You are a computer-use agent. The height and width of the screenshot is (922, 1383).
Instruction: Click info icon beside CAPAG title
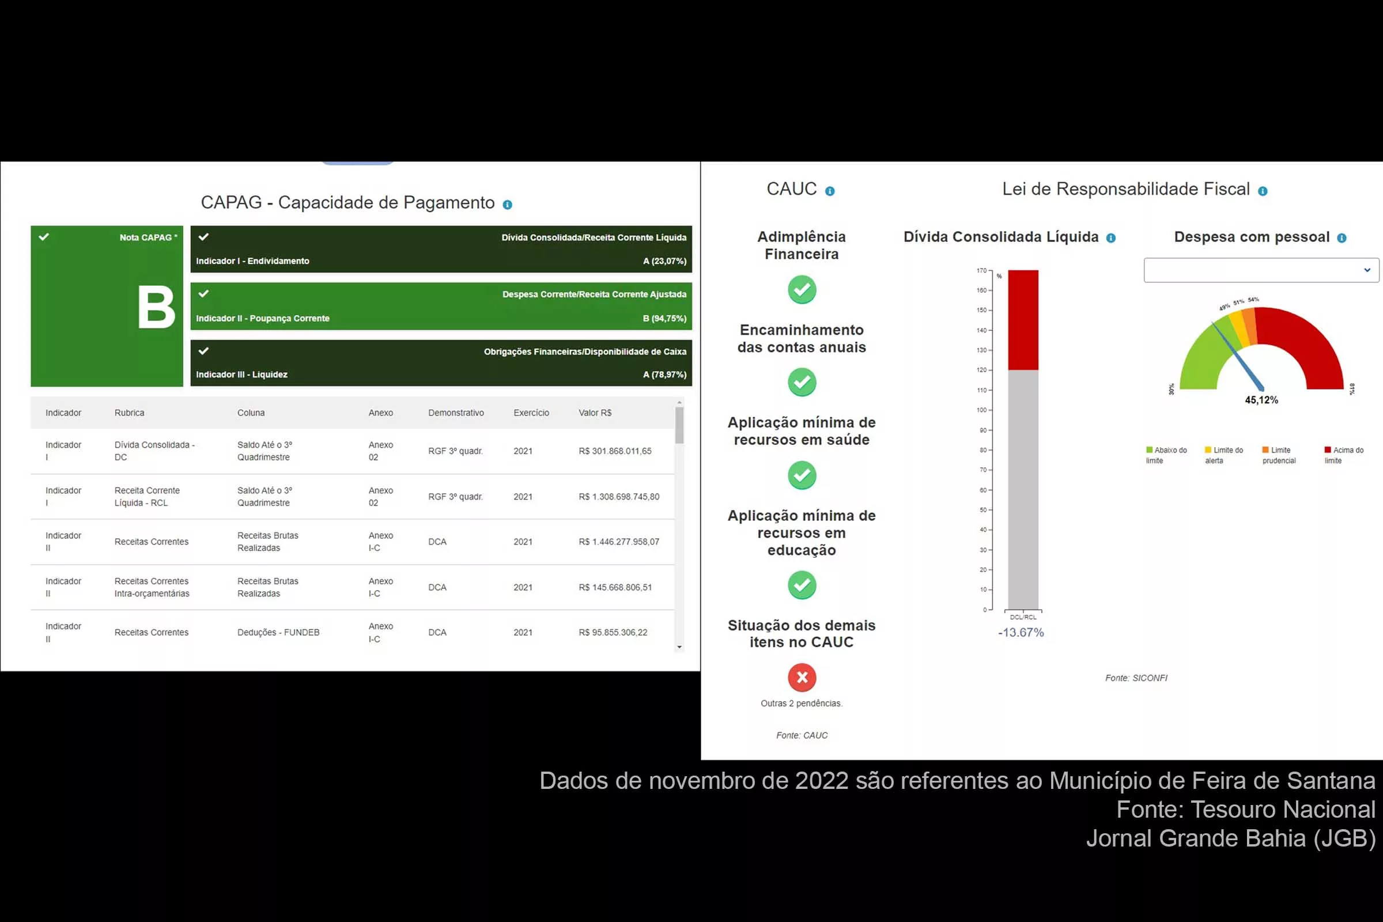pos(508,205)
